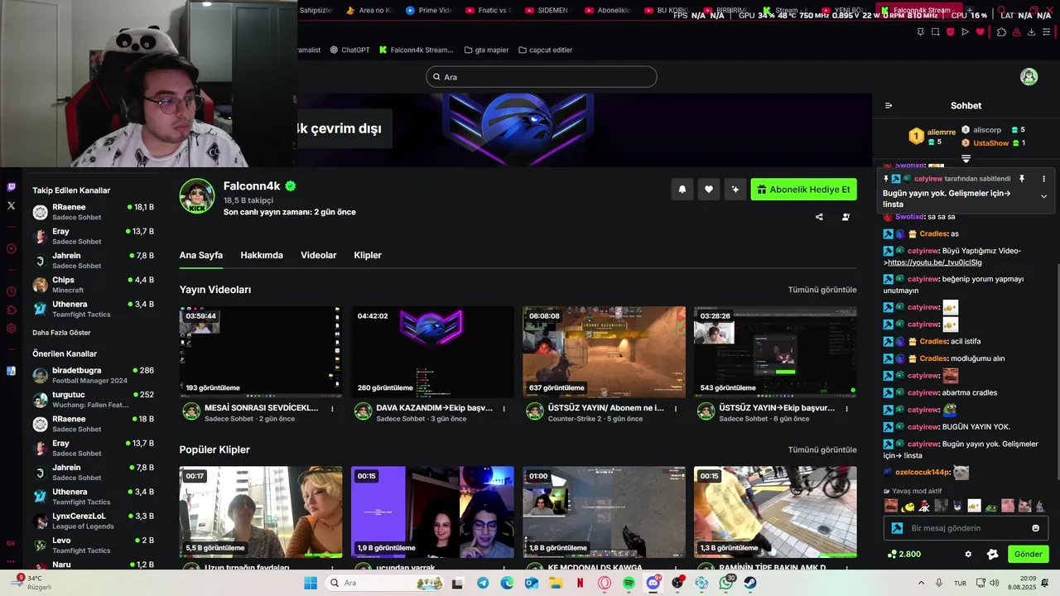The width and height of the screenshot is (1060, 596).
Task: Open the X (Twitter) sidebar icon
Action: click(11, 205)
